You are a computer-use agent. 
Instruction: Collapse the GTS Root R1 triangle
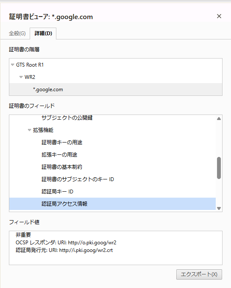(12, 64)
